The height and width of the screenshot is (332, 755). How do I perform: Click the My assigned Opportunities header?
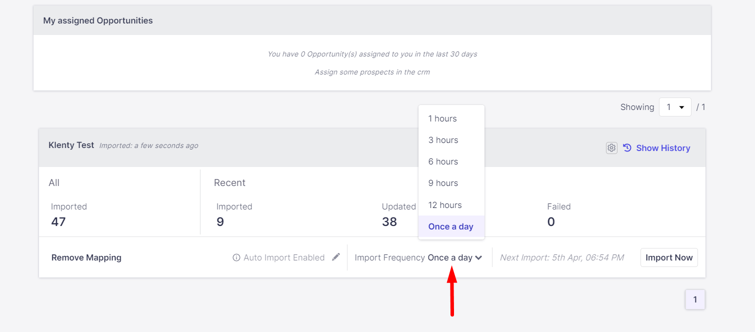[98, 20]
